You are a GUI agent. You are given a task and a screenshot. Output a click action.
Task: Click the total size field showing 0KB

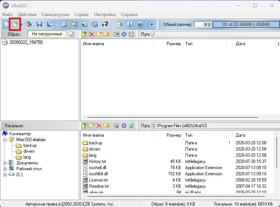[203, 24]
